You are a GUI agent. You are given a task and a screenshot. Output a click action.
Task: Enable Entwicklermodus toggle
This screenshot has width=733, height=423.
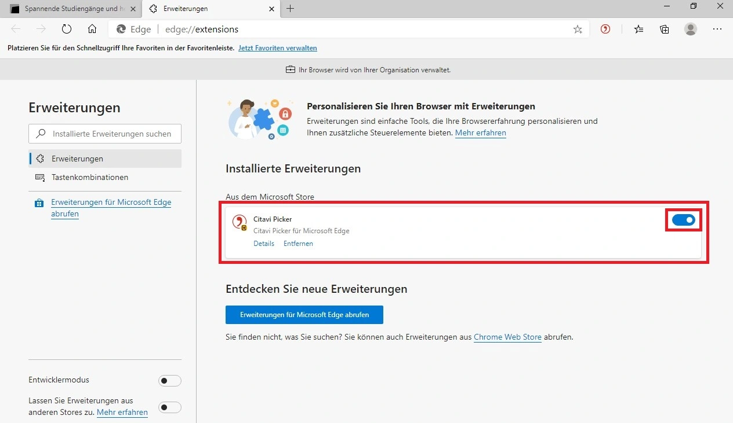point(170,380)
